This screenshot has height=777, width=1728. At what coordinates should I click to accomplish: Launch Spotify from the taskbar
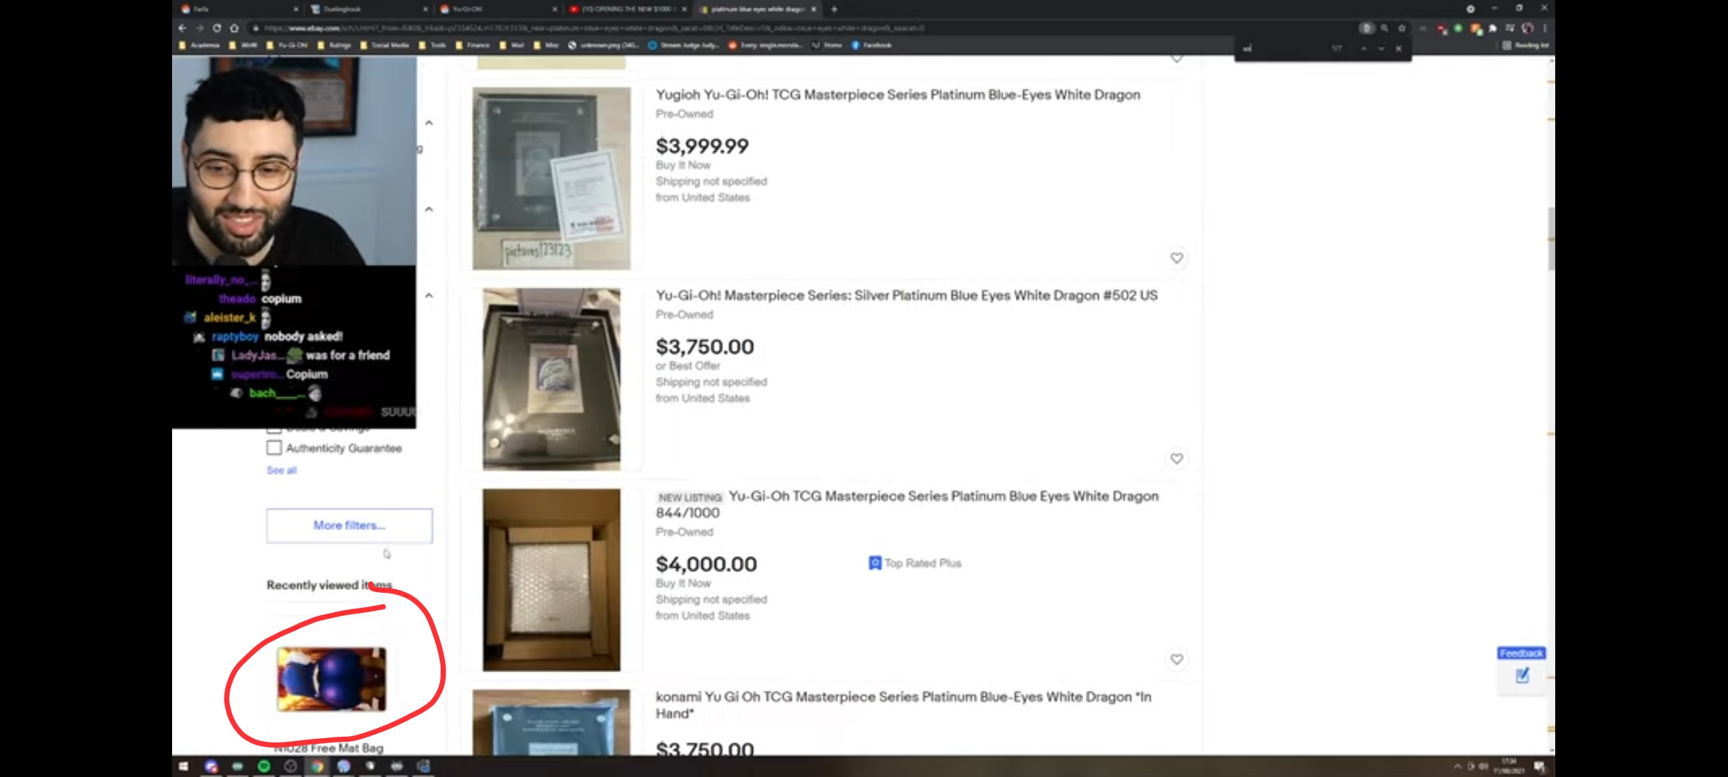[x=264, y=766]
